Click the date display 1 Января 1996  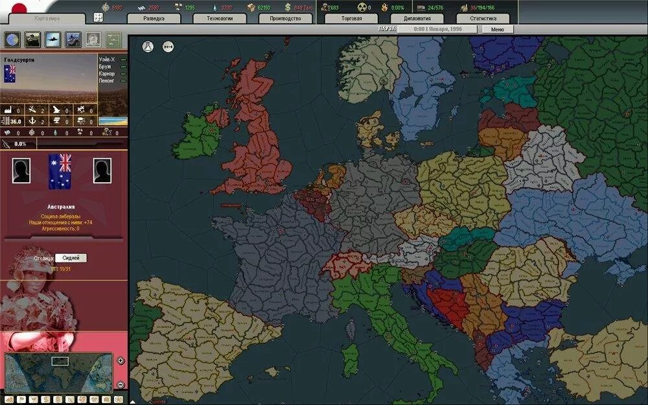[437, 29]
